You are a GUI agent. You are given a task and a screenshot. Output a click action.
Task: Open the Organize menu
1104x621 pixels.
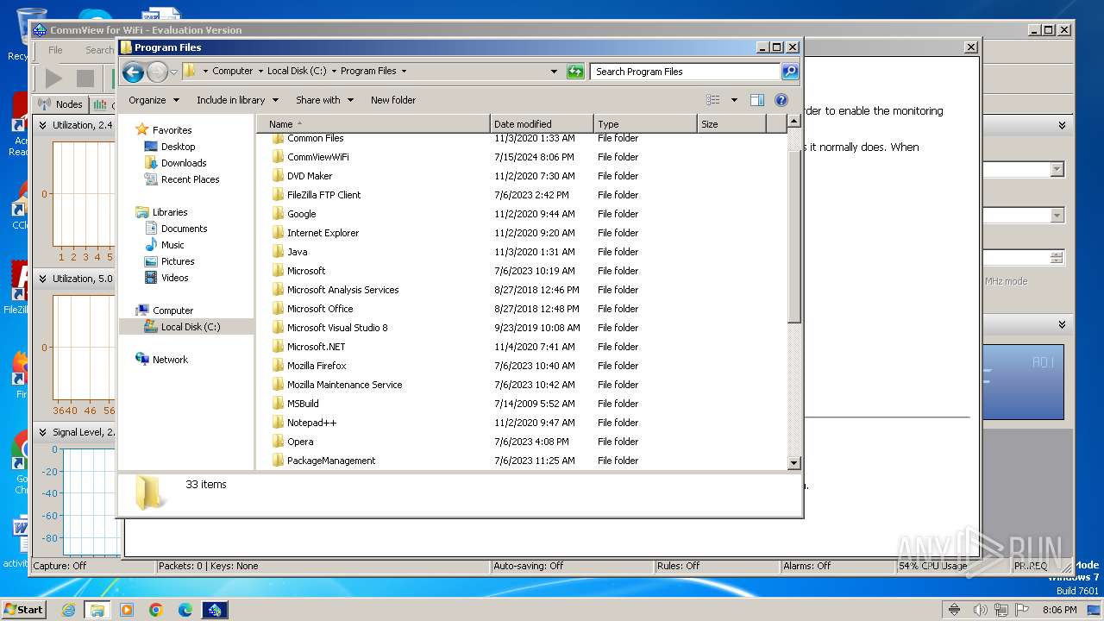click(x=154, y=100)
